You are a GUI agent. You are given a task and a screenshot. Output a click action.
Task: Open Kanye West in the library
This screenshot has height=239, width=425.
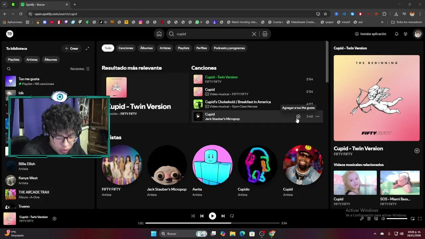[48, 180]
